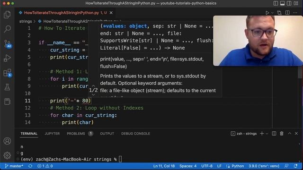This screenshot has width=303, height=170.
Task: Open the editor More Actions menu
Action: tap(295, 13)
